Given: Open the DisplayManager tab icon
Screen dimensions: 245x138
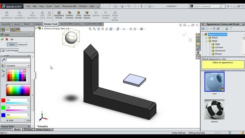Looking at the screenshot, I should click(18, 30).
